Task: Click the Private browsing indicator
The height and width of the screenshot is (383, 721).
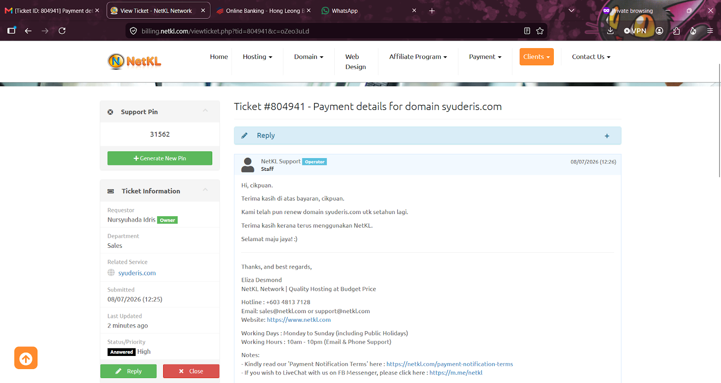Action: click(x=628, y=11)
